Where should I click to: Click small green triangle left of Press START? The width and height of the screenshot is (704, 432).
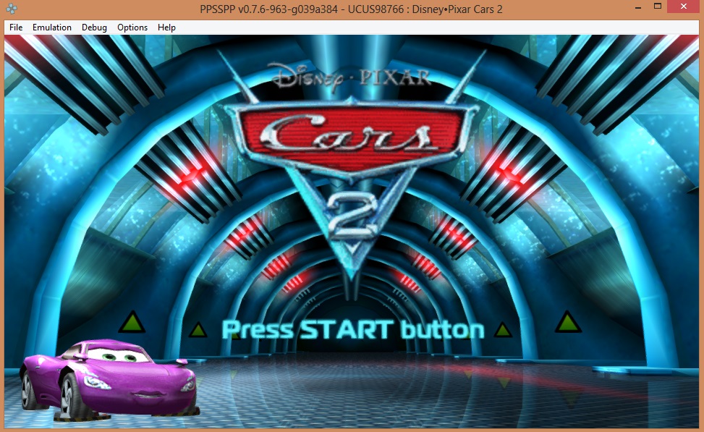tap(198, 331)
